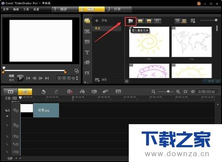
Task: Switch library to thumbnail view
Action: tap(184, 21)
